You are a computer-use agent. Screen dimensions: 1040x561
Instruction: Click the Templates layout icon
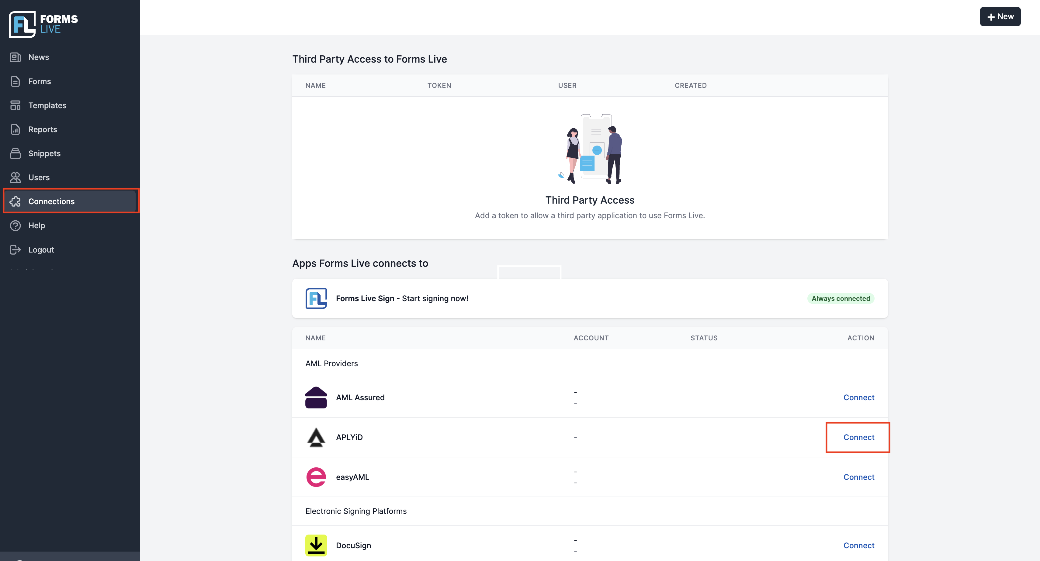click(15, 105)
